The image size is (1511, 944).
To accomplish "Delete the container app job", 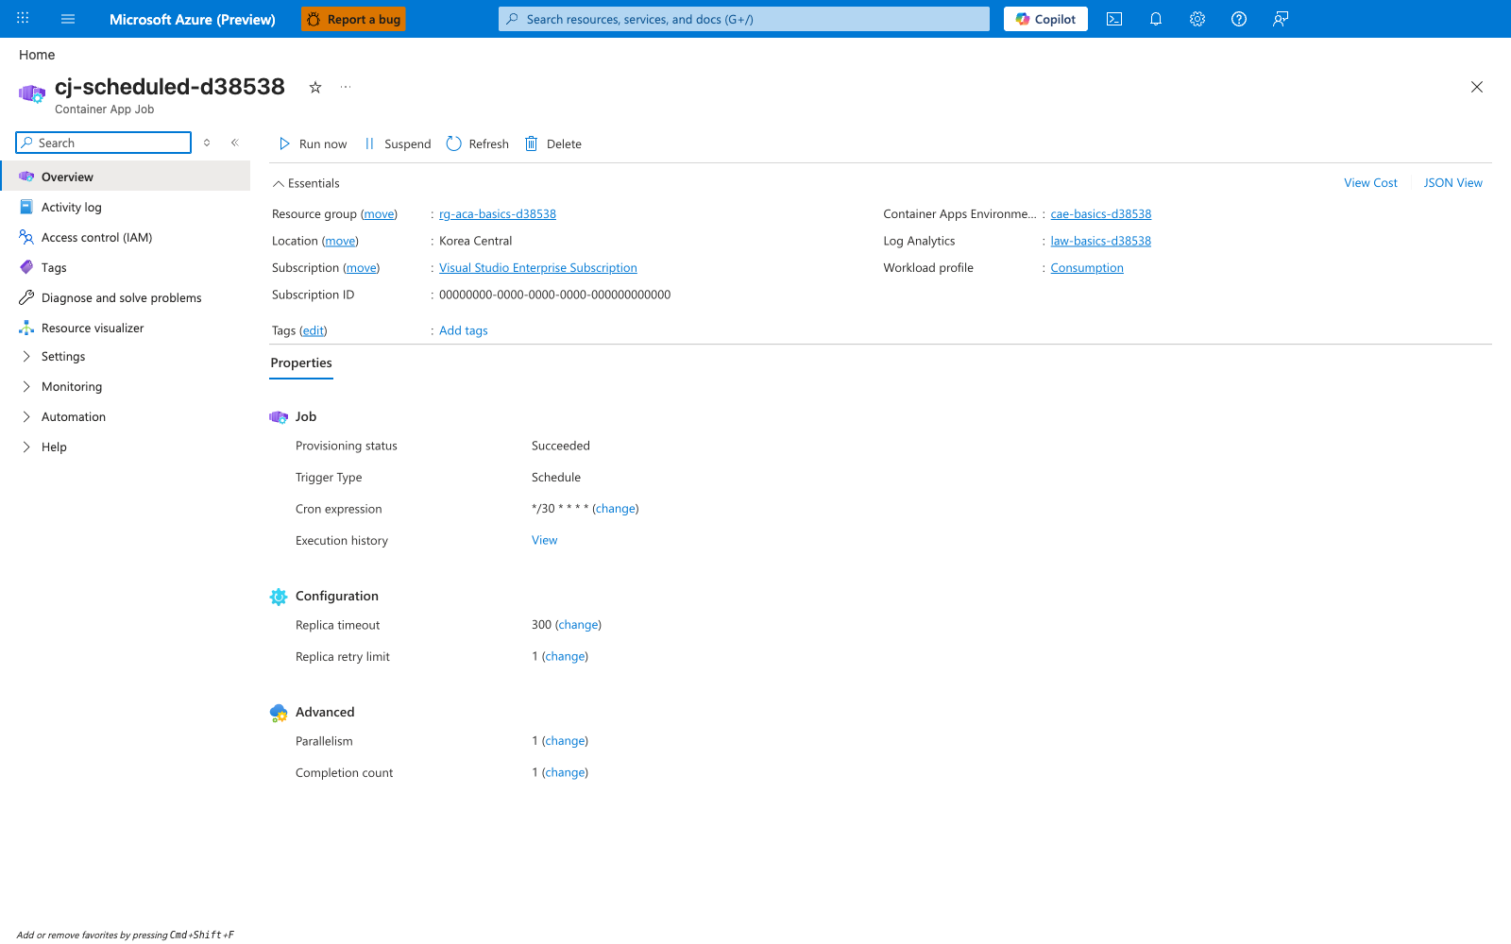I will click(x=553, y=143).
